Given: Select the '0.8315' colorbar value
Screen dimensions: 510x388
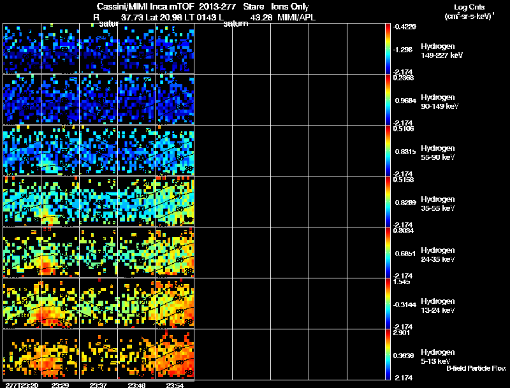Looking at the screenshot, I should [x=405, y=152].
